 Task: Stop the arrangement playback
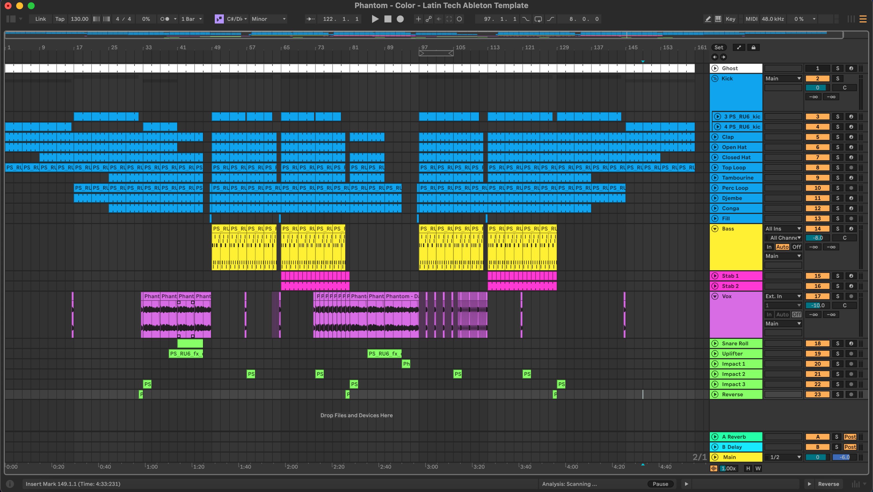(388, 19)
